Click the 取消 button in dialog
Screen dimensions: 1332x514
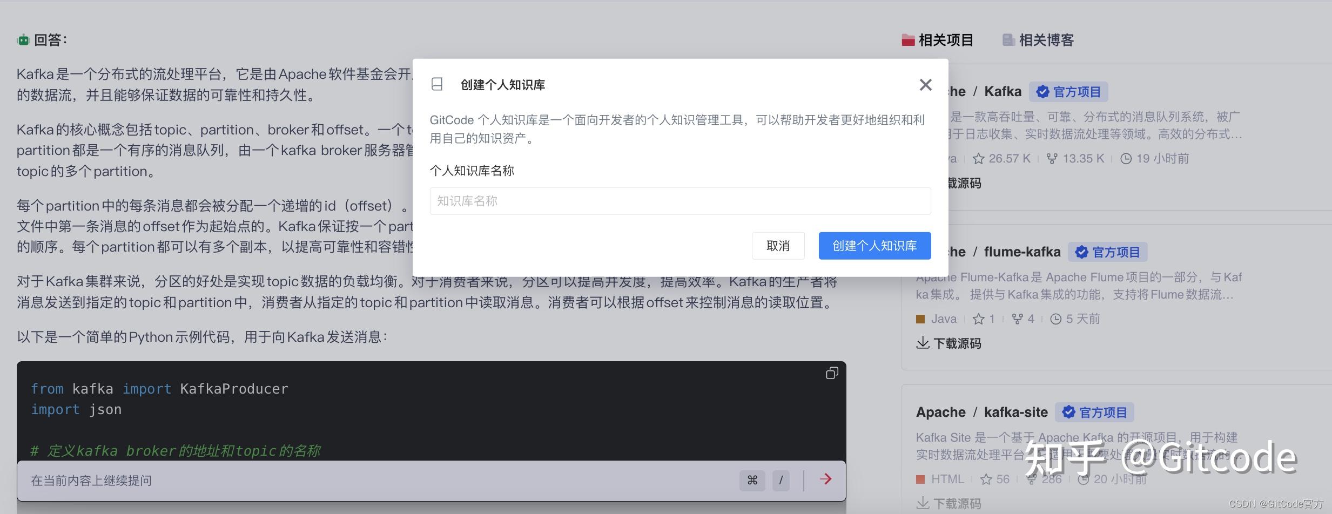(778, 246)
